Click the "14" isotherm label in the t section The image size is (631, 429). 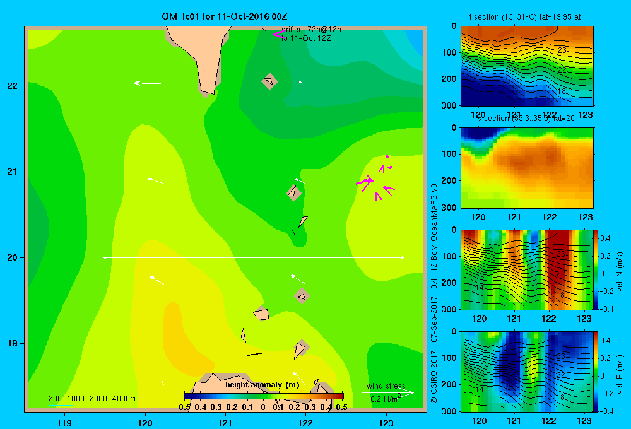[x=478, y=84]
